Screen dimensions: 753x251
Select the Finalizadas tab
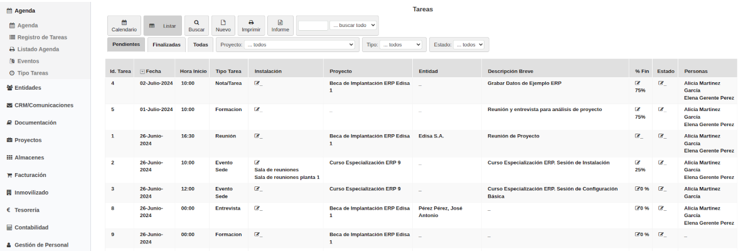tap(166, 45)
